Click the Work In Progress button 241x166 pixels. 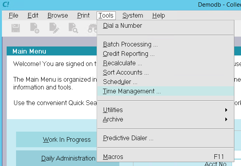pyautogui.click(x=67, y=139)
